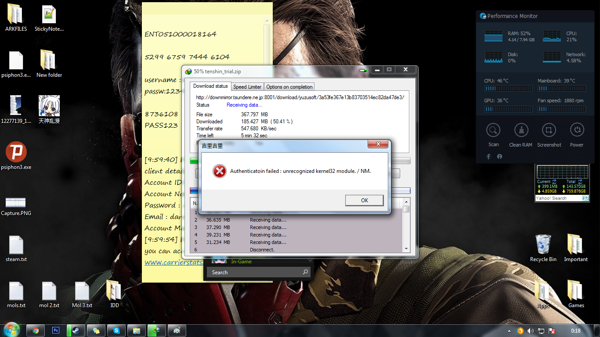Open the Important folder
600x337 pixels.
tap(576, 248)
